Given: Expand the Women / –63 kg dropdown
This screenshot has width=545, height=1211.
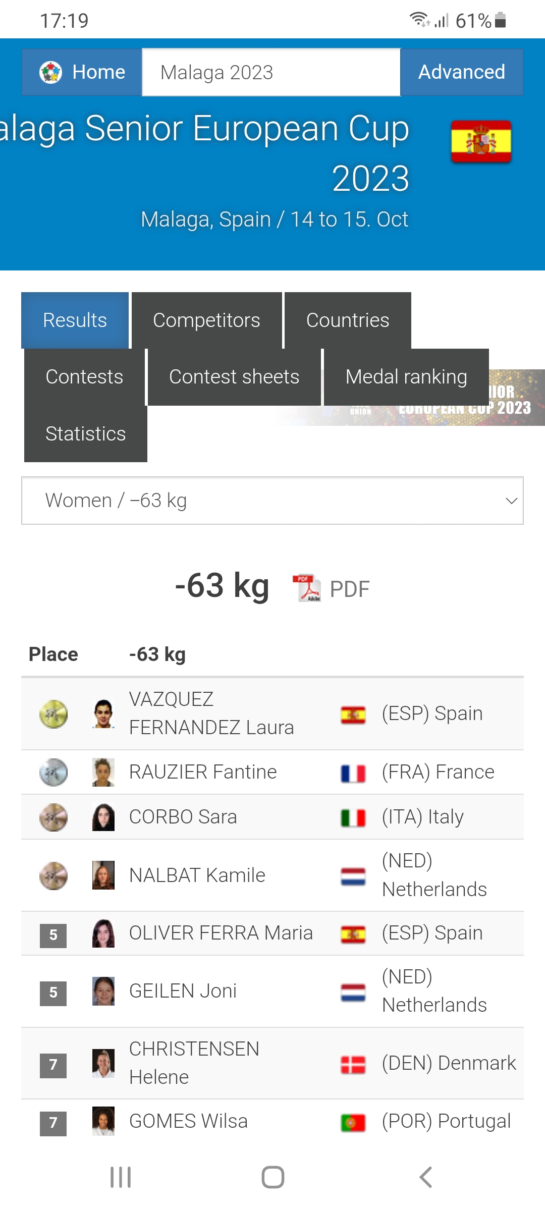Looking at the screenshot, I should click(272, 501).
